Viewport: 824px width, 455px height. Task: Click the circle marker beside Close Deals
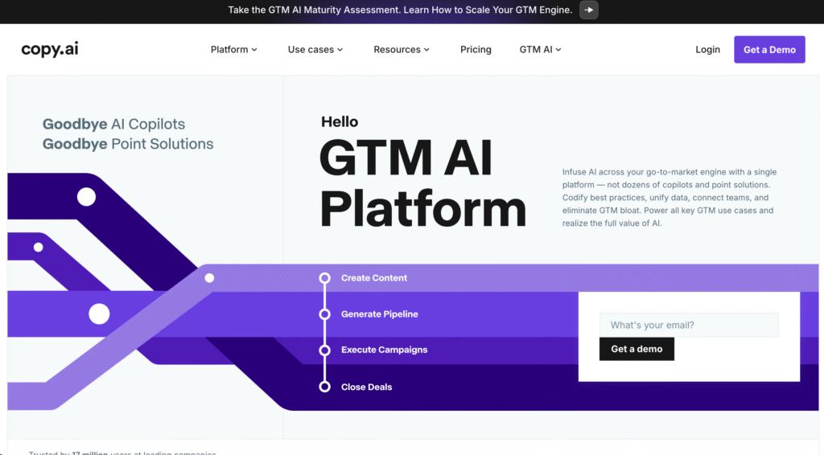[x=325, y=387]
